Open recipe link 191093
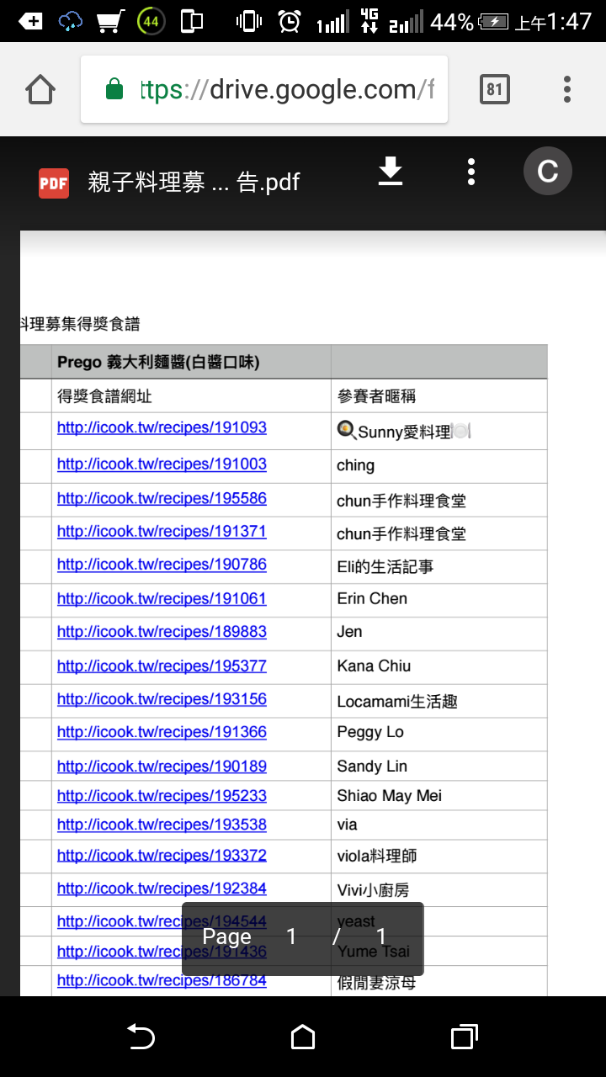Viewport: 606px width, 1077px height. pyautogui.click(x=162, y=427)
